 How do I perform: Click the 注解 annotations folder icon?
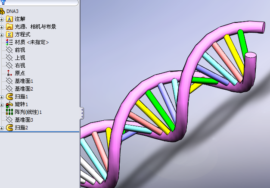tap(9, 19)
